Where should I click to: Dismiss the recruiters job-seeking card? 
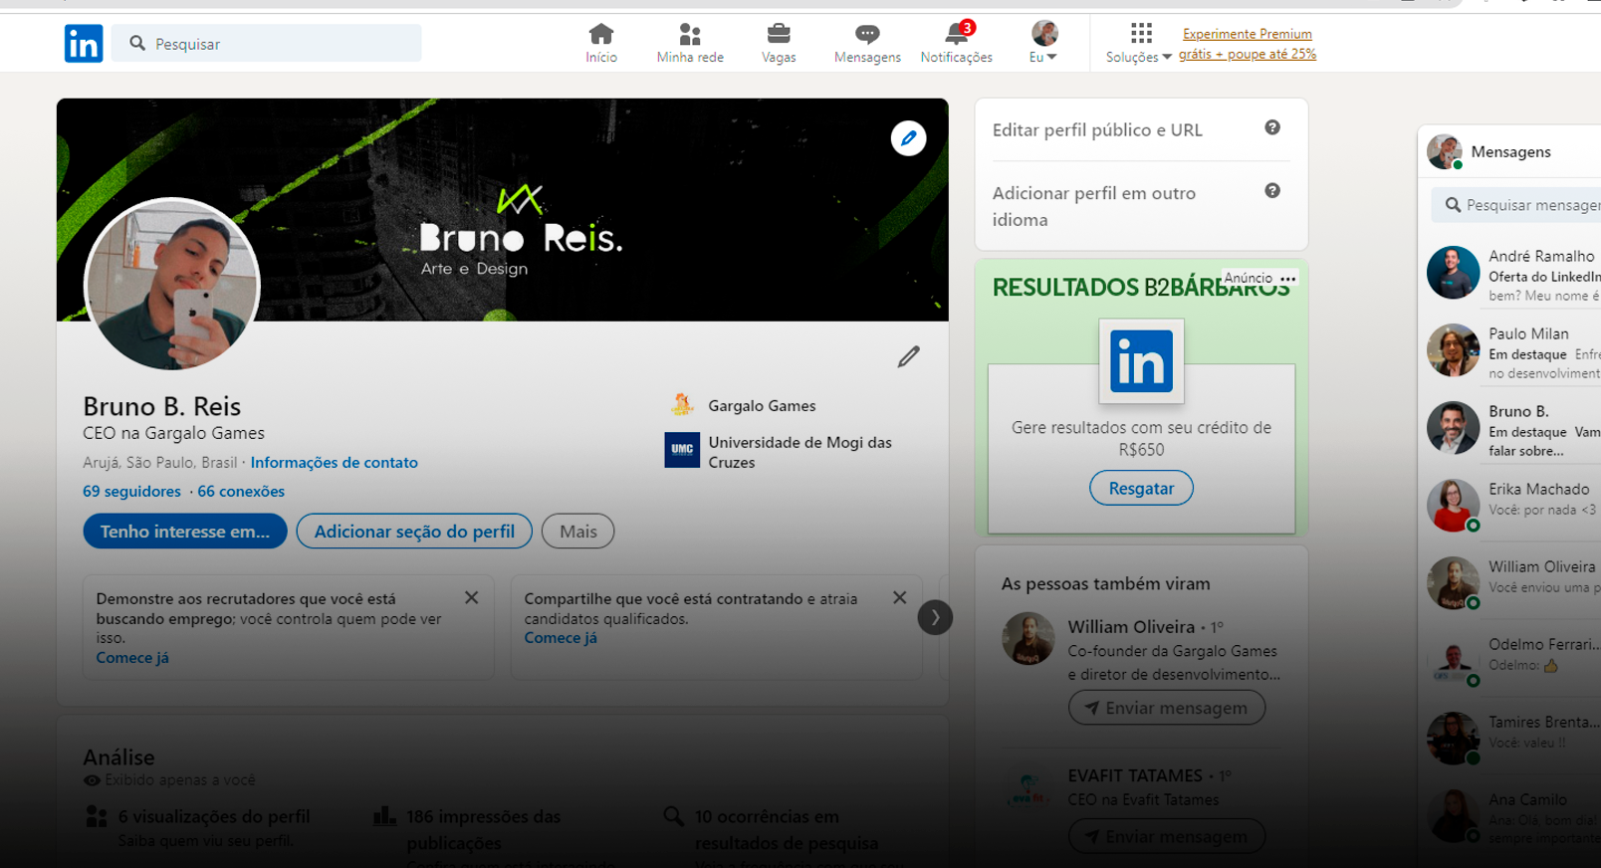point(472,598)
